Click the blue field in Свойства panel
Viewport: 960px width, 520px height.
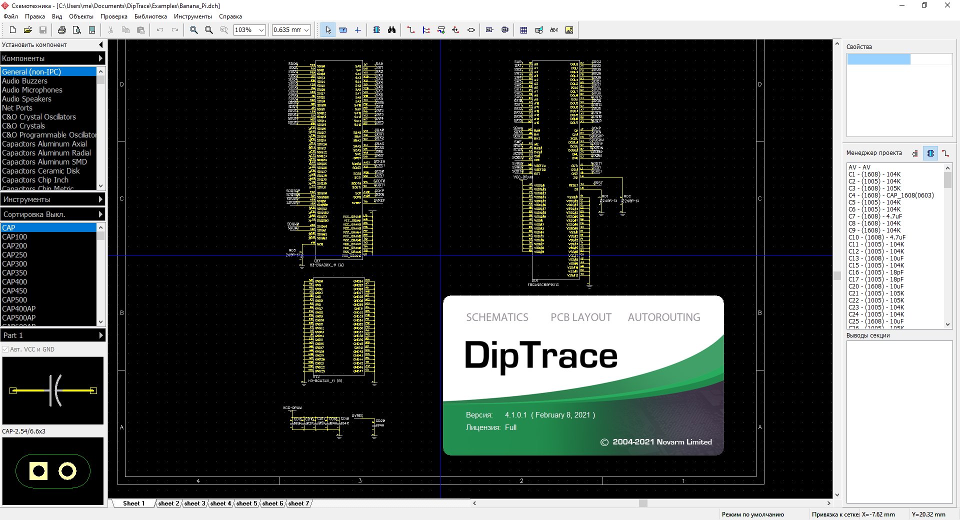click(878, 59)
